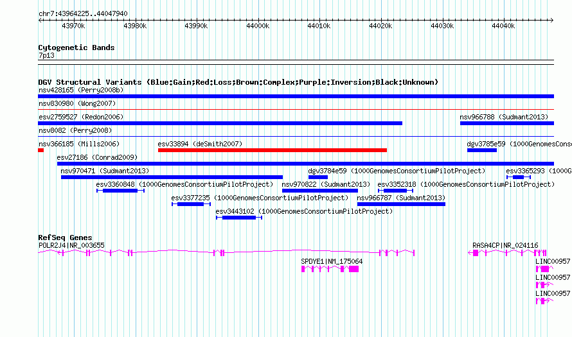This screenshot has width=572, height=337.
Task: Select the dgv3785e59 blue bar
Action: point(482,150)
